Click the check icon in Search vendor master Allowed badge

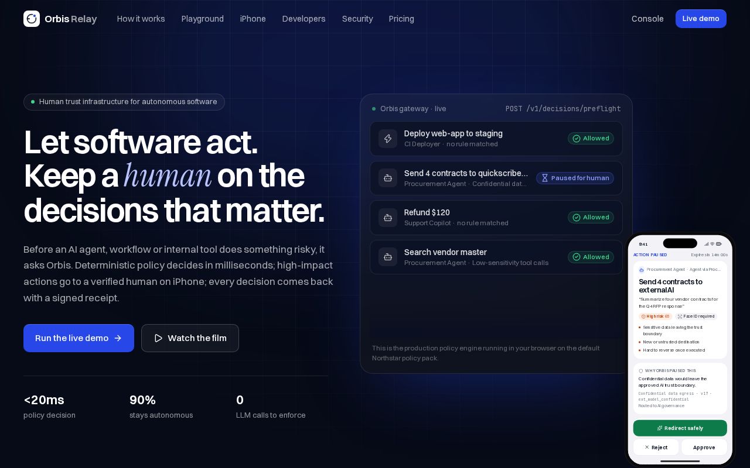pos(577,257)
